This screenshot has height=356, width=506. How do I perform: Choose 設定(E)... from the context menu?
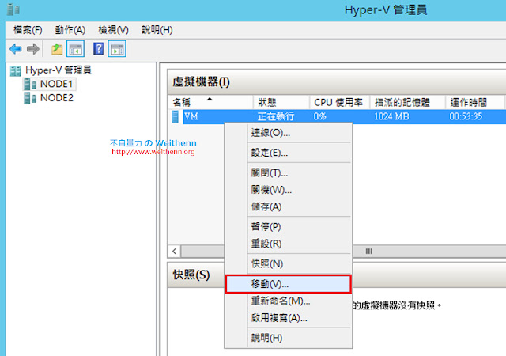pos(288,153)
